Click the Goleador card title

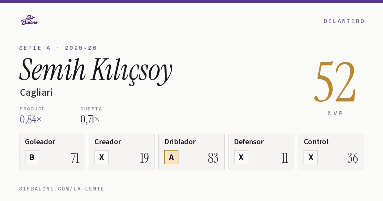(40, 142)
